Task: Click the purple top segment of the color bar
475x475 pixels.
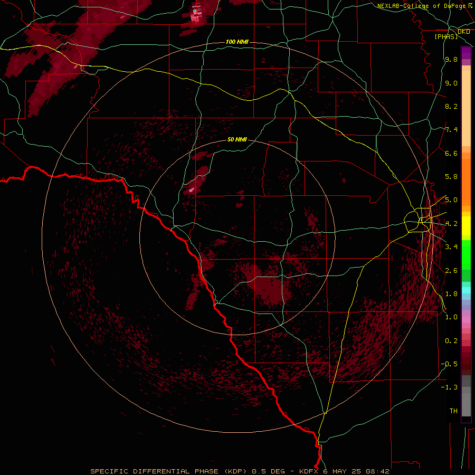Action: pyautogui.click(x=466, y=53)
